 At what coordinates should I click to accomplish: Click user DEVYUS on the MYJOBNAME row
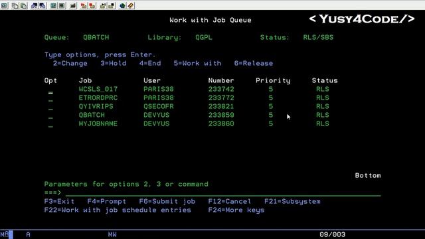[x=157, y=123]
